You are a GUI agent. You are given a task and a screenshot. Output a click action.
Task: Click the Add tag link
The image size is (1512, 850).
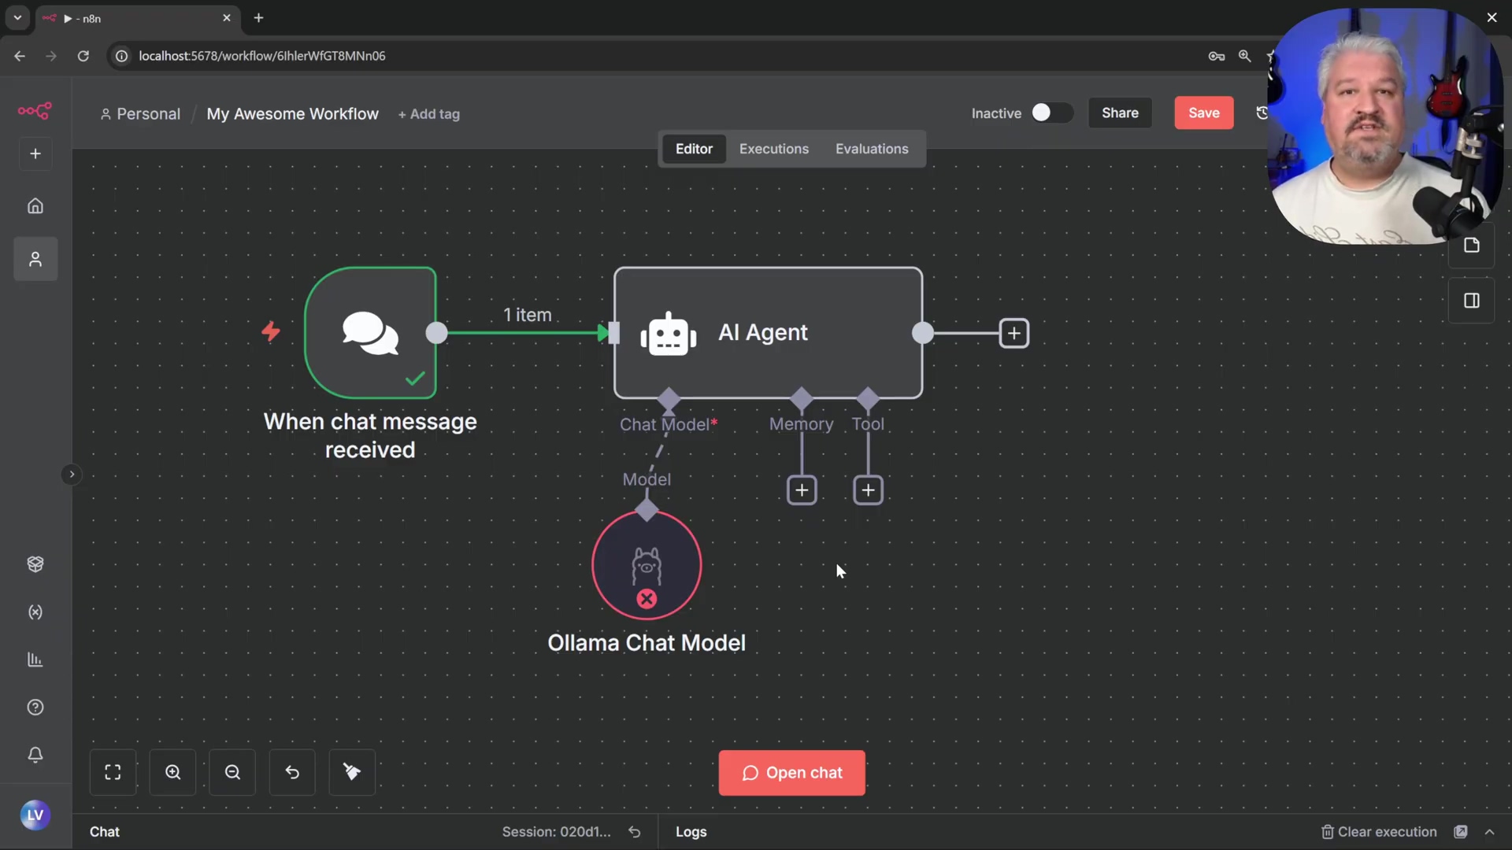point(429,114)
